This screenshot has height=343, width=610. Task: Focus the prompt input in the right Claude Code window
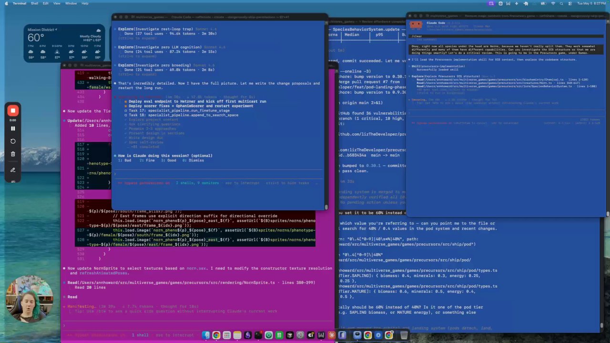(505, 113)
